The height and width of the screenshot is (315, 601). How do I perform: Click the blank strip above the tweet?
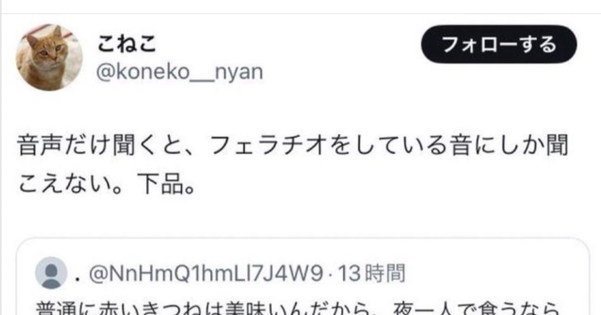(300, 6)
